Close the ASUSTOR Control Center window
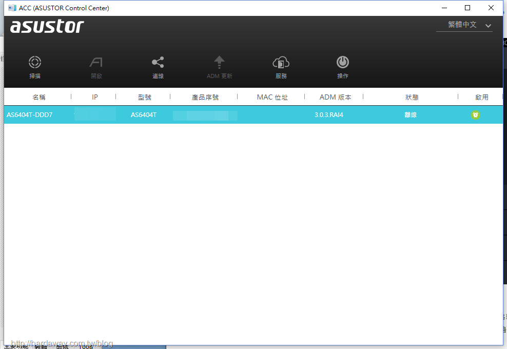507x349 pixels. coord(491,8)
